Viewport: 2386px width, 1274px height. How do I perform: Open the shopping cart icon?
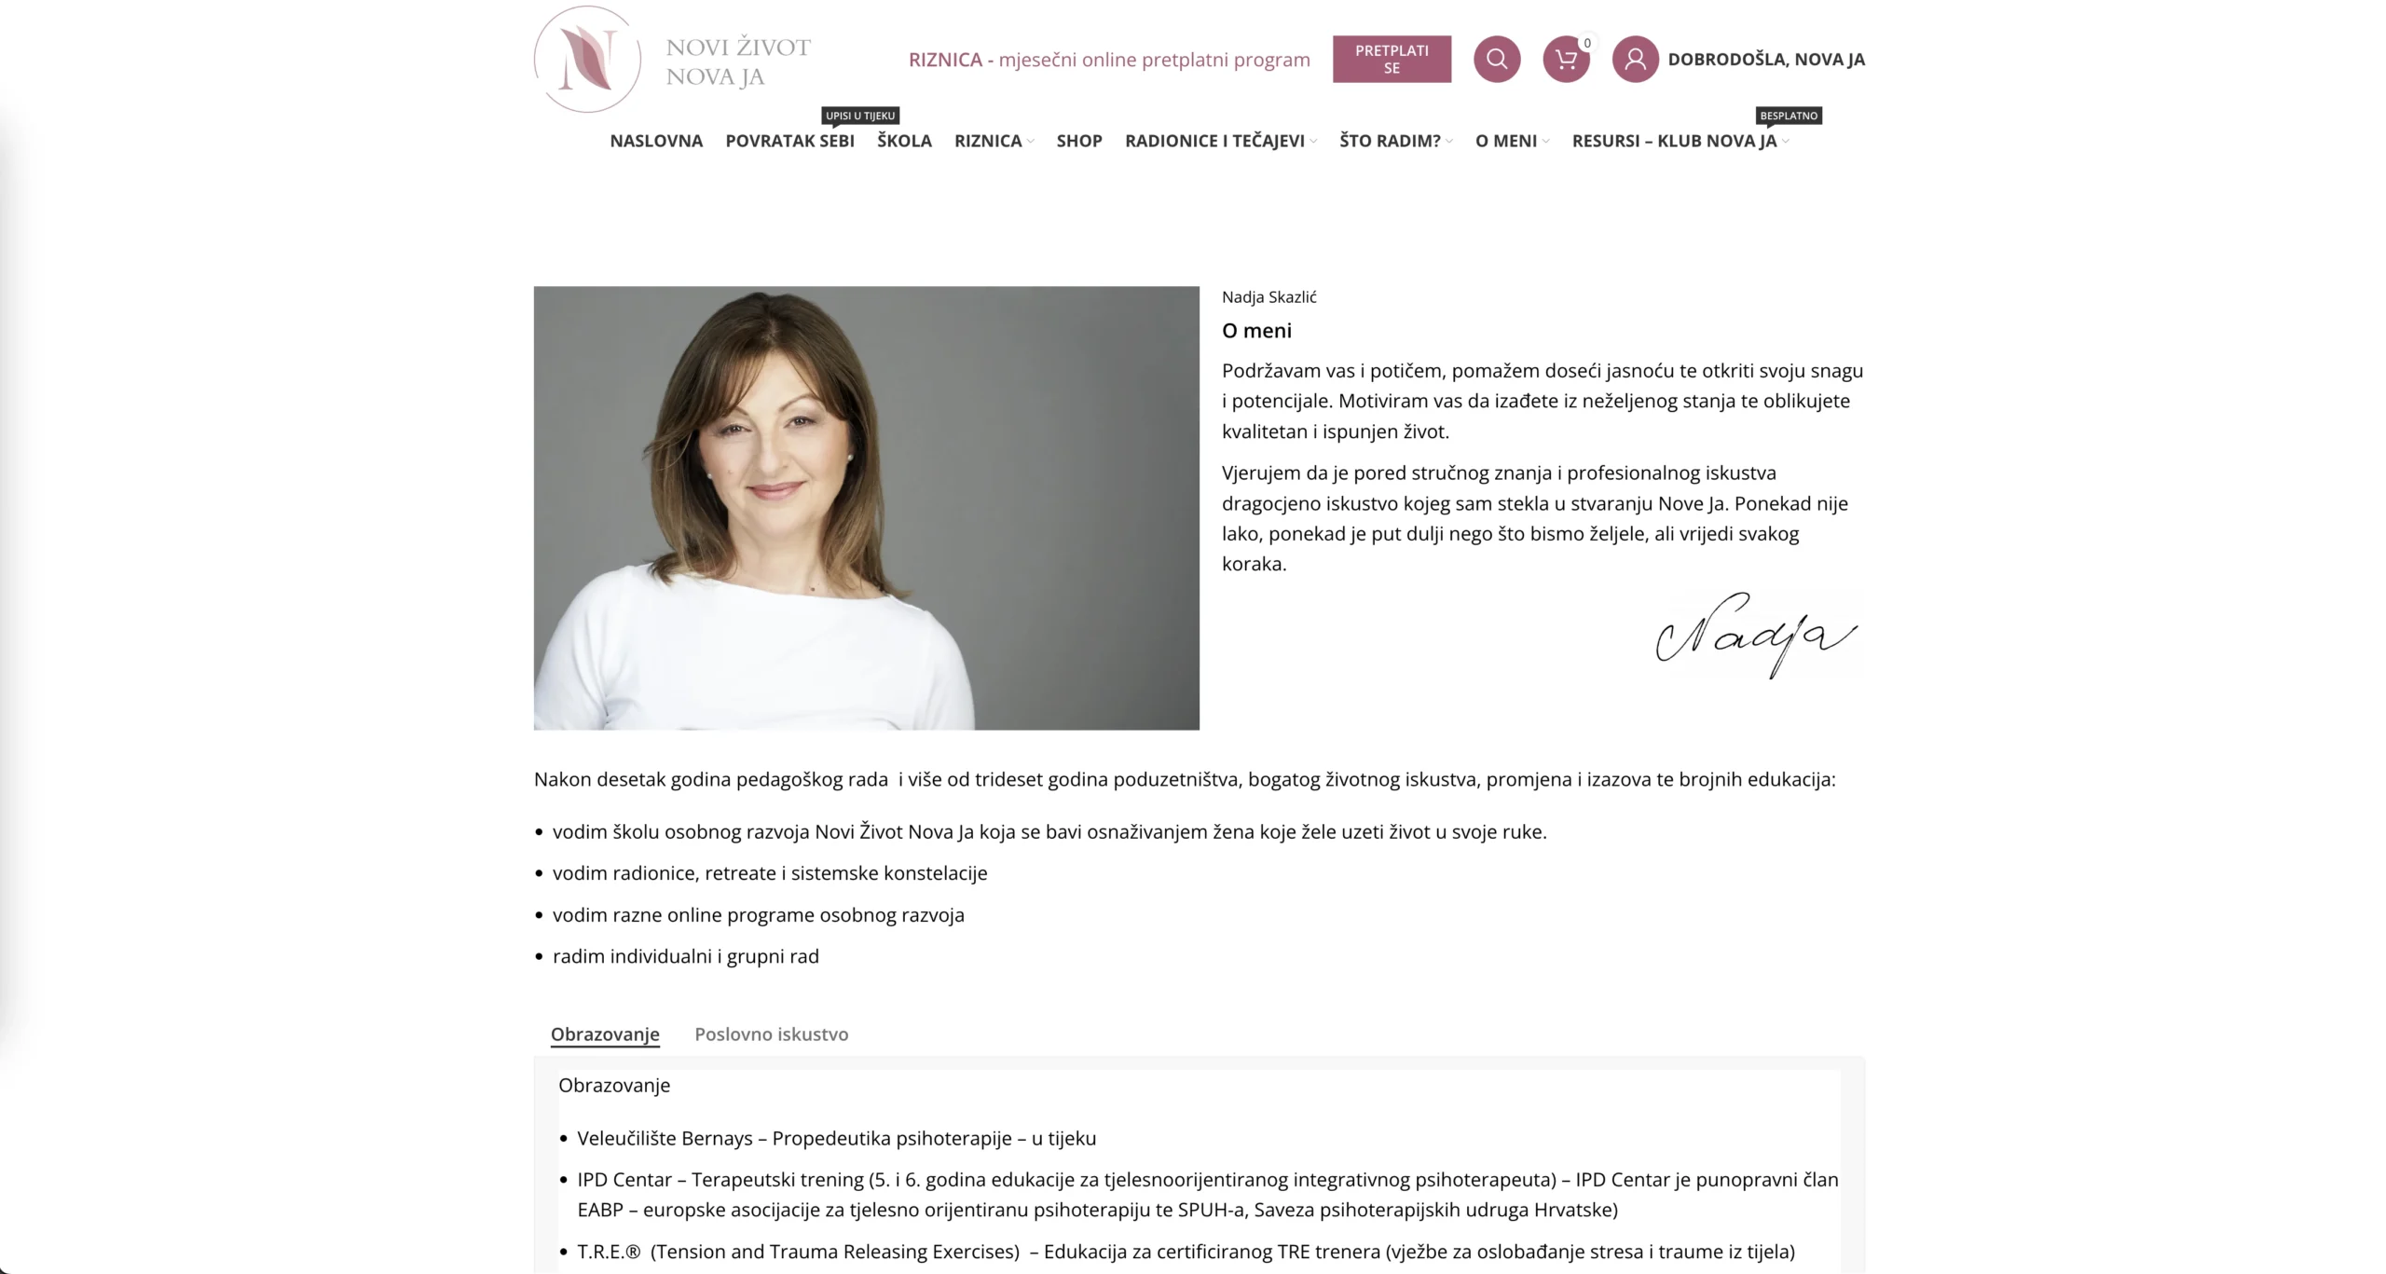[1566, 59]
